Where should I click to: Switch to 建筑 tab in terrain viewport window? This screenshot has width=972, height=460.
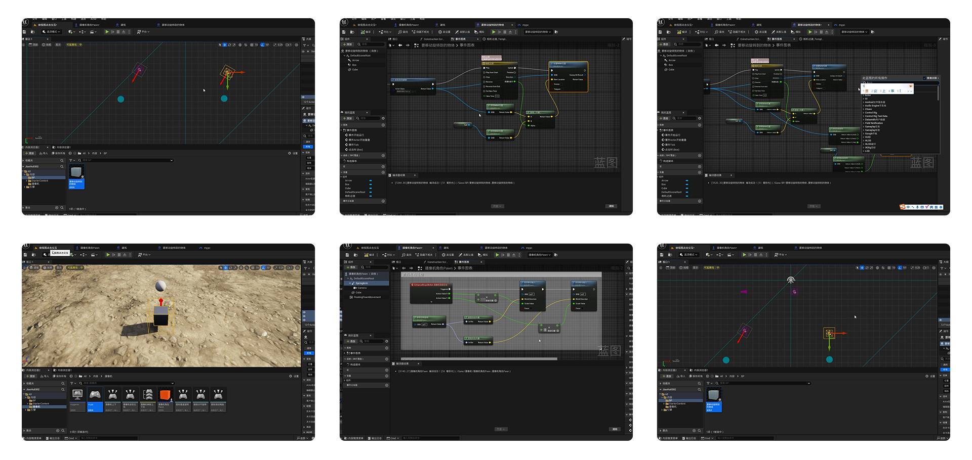123,248
